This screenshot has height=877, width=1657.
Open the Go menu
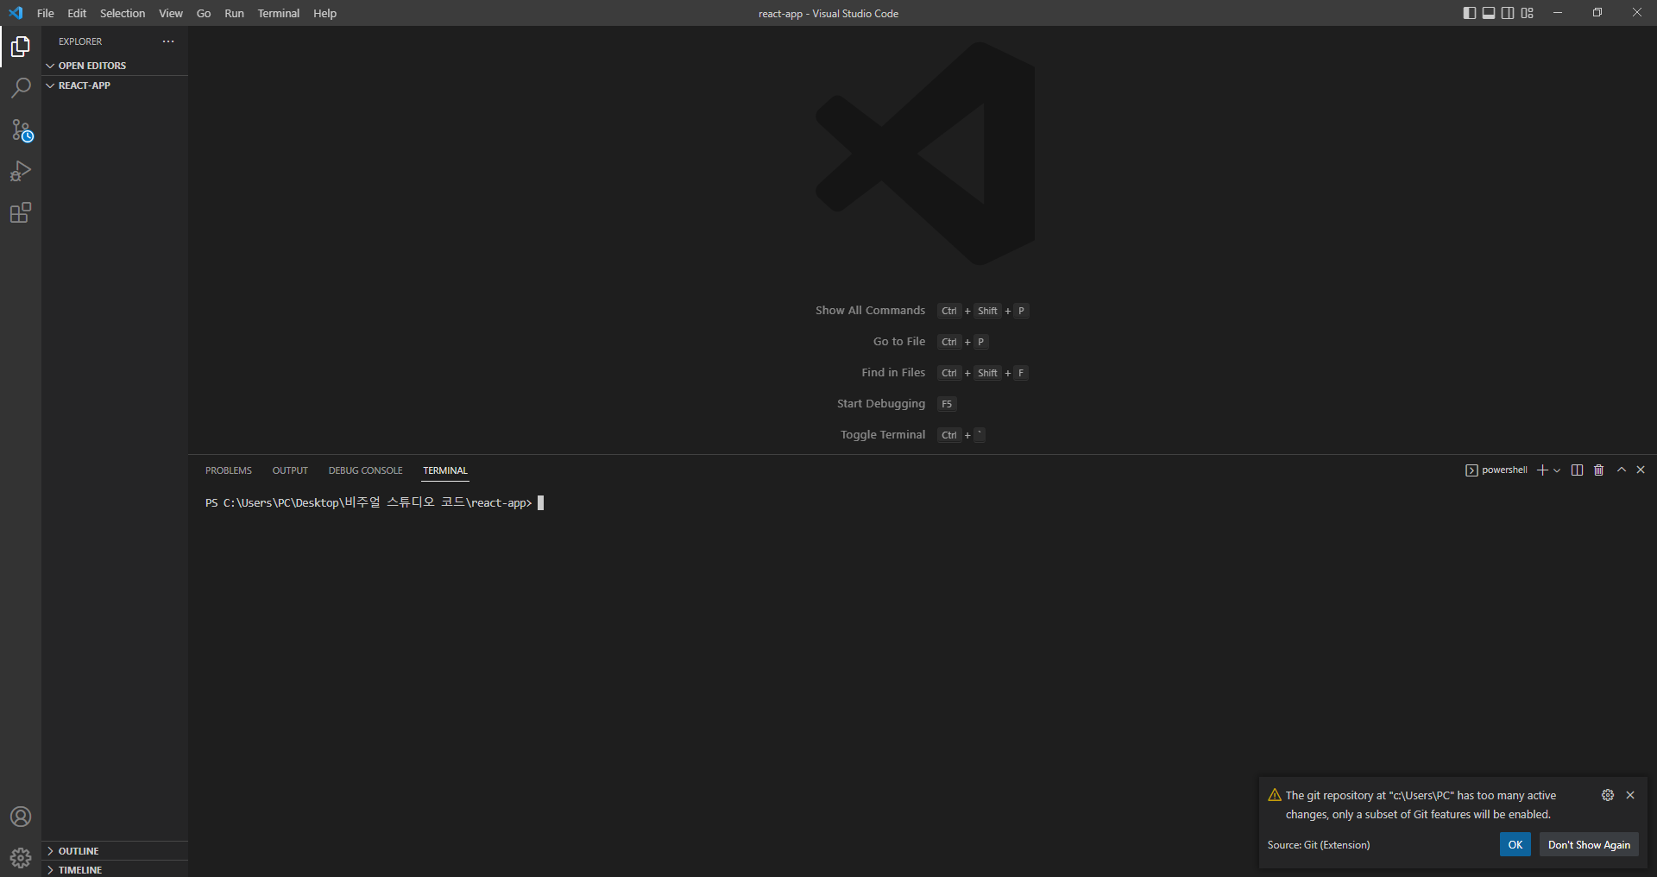(x=204, y=13)
